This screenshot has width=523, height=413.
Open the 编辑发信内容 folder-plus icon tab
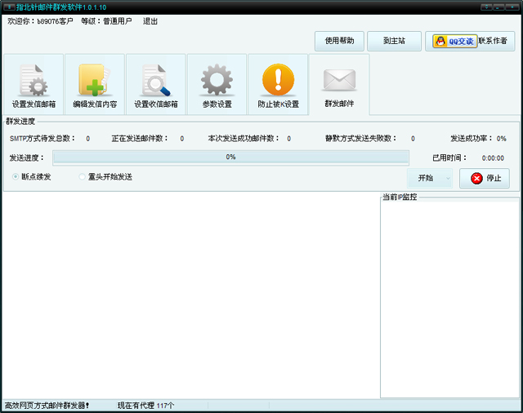[x=95, y=85]
